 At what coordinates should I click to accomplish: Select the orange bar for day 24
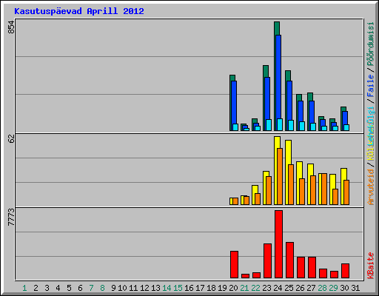tap(280, 176)
